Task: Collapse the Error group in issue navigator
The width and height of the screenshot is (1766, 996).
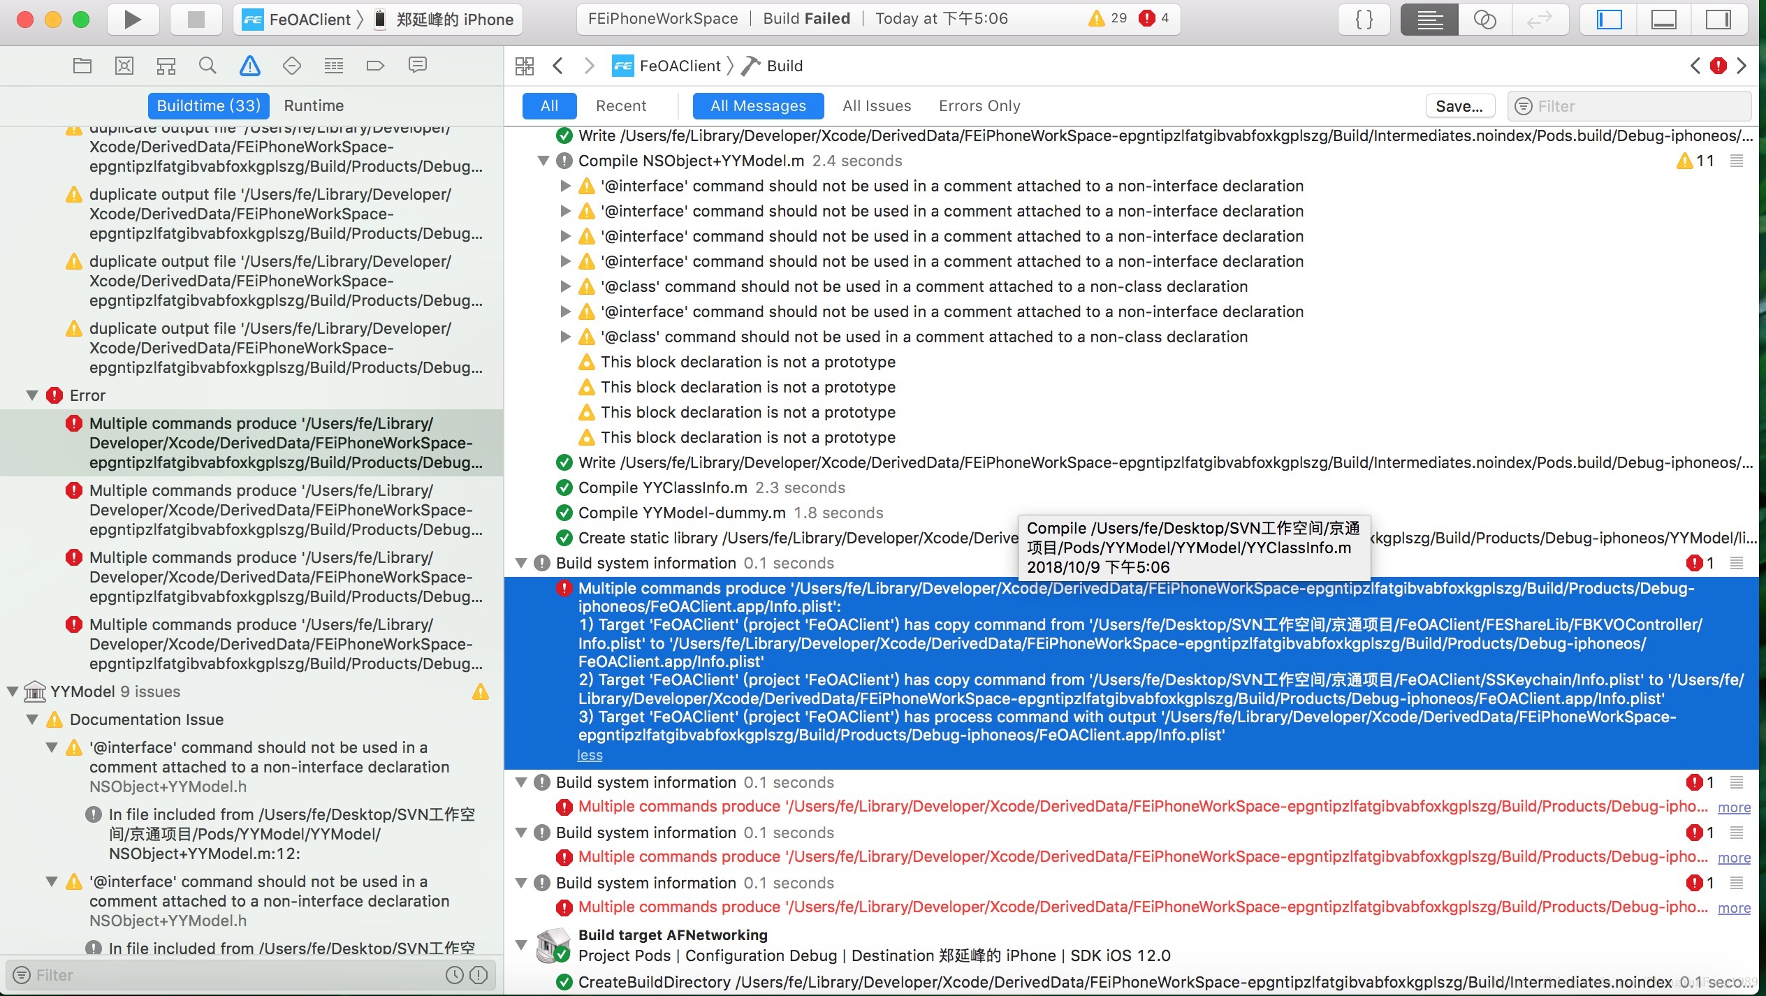Action: tap(32, 395)
